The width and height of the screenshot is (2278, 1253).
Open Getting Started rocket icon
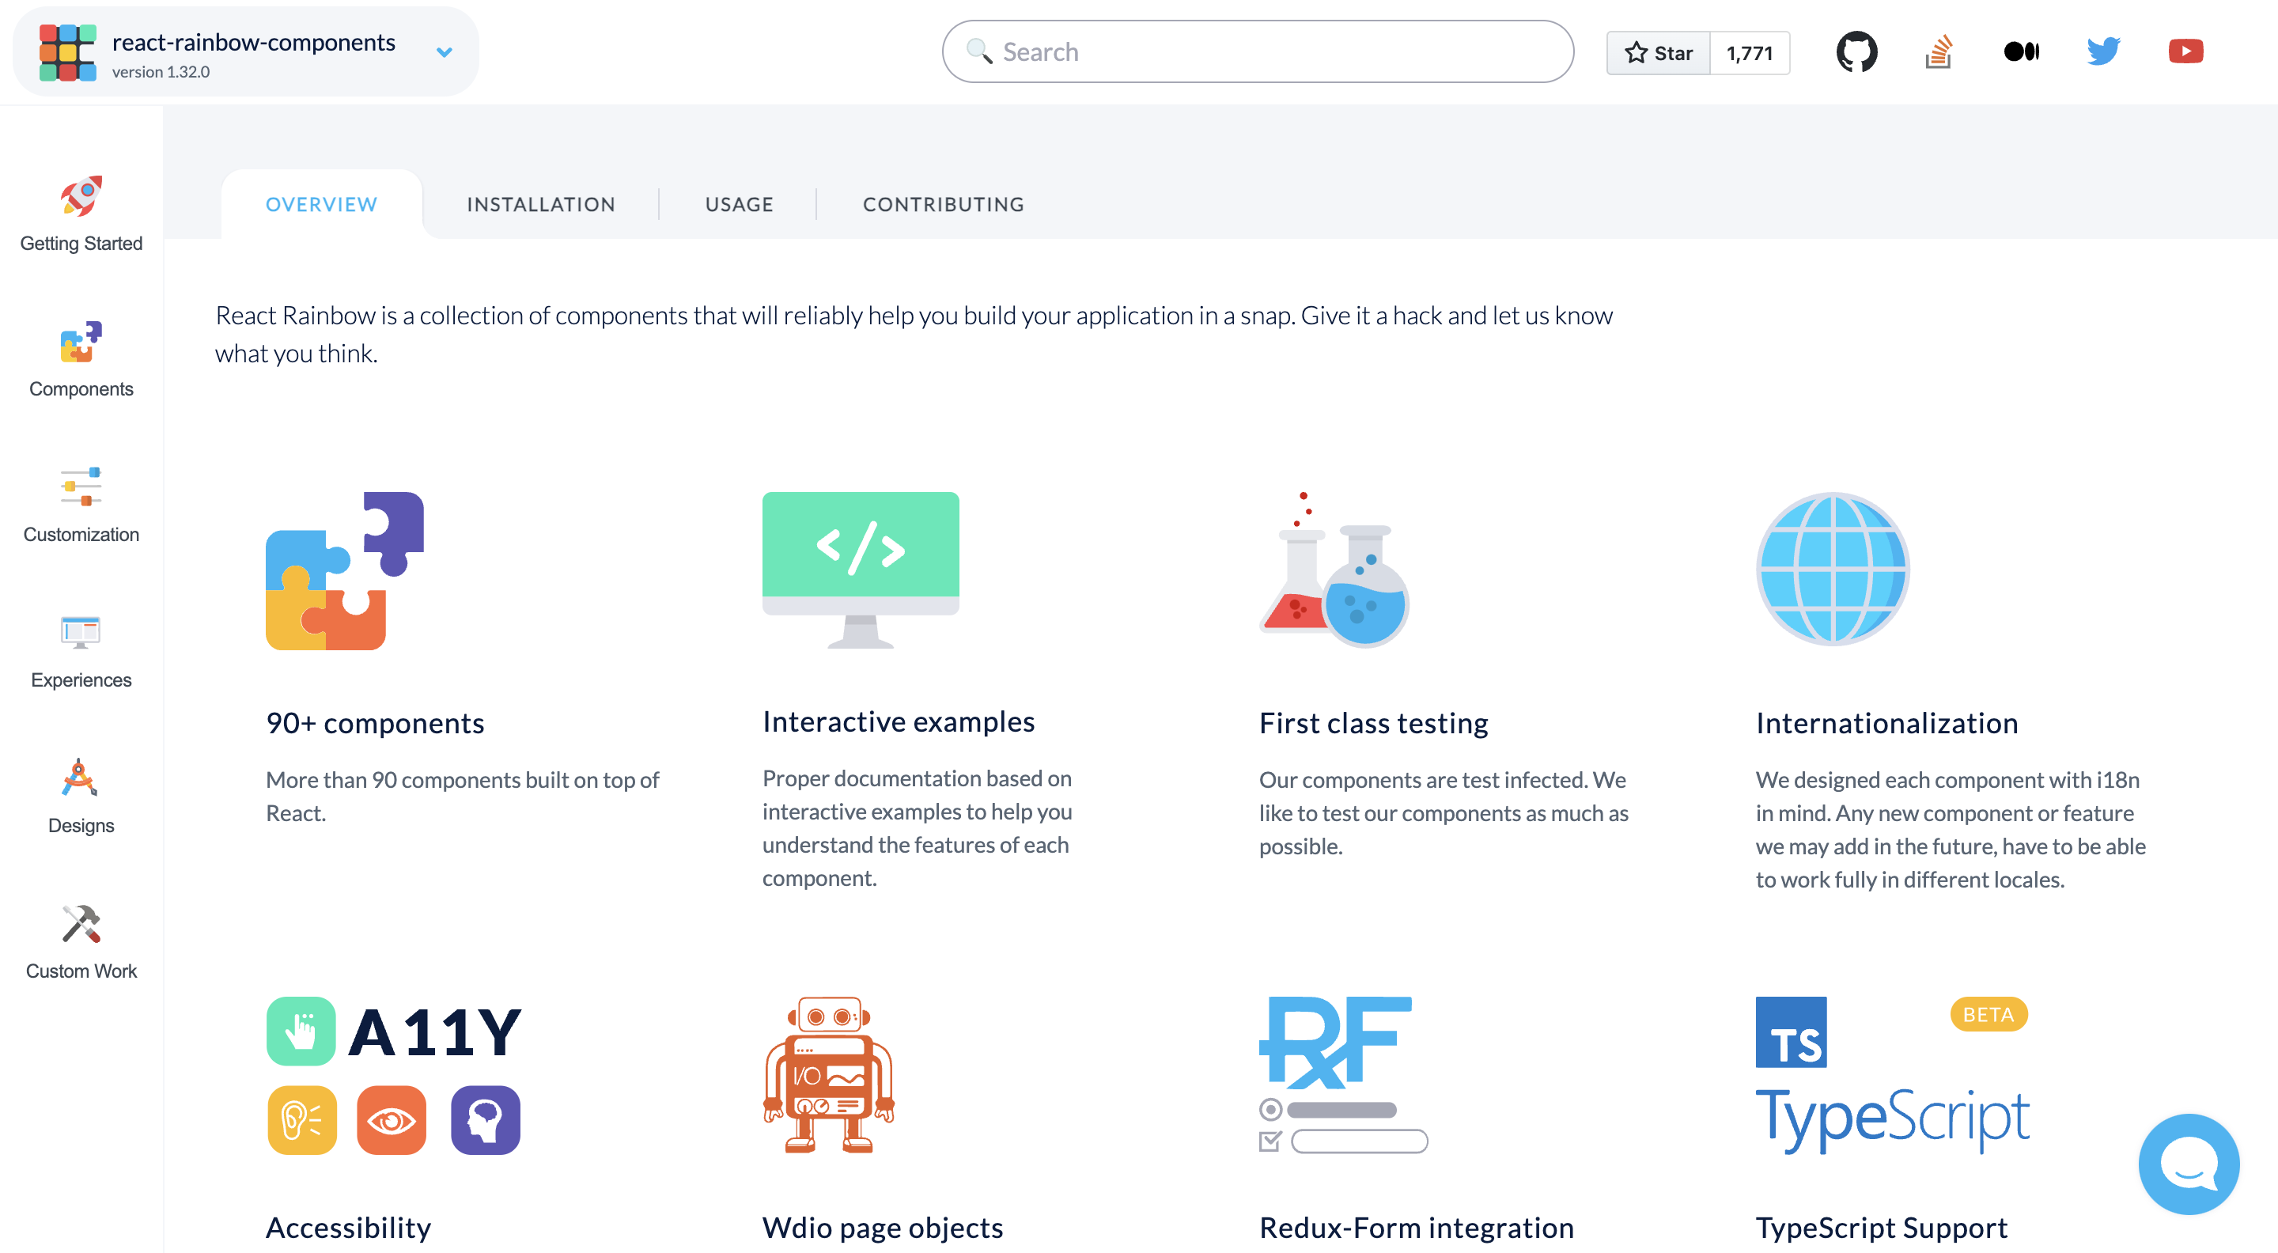[x=81, y=196]
